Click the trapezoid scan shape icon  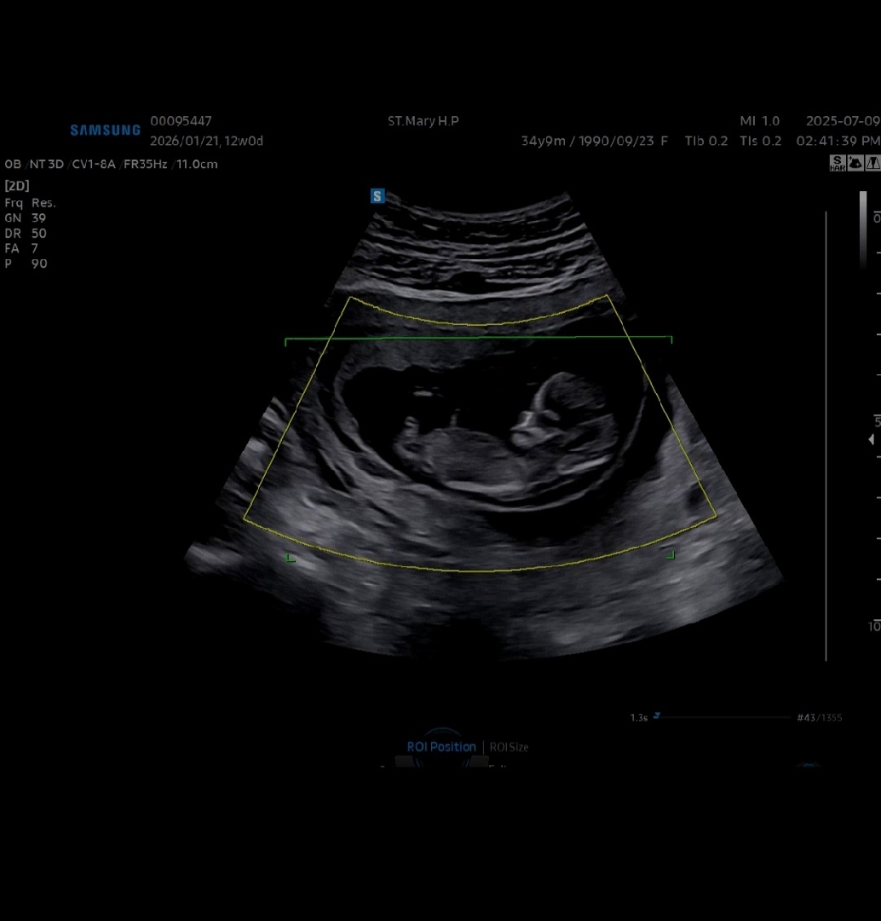coord(872,163)
